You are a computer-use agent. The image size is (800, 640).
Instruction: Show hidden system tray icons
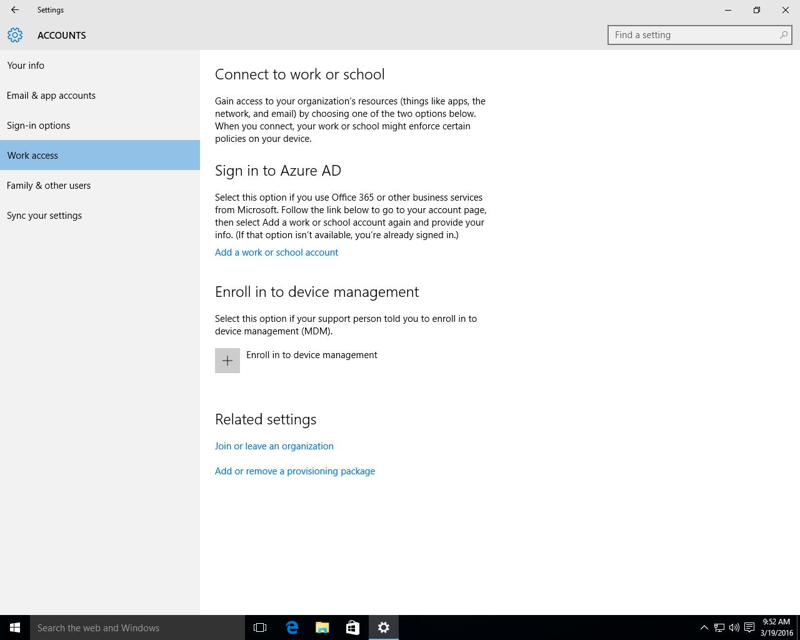point(704,627)
